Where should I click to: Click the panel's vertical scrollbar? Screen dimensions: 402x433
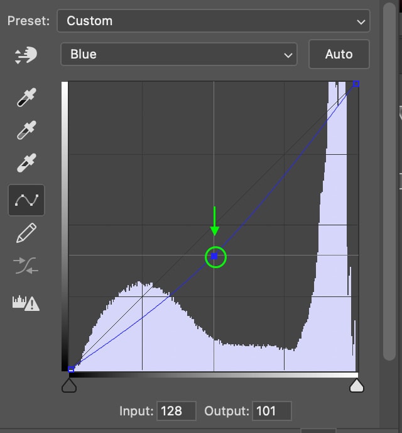(x=389, y=181)
